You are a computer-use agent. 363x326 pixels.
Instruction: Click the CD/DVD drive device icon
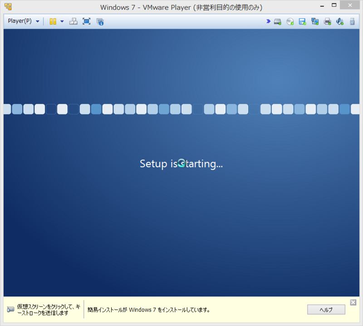click(x=290, y=21)
